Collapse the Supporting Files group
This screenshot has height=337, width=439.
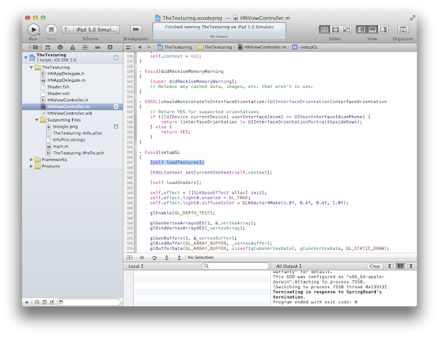(x=36, y=120)
